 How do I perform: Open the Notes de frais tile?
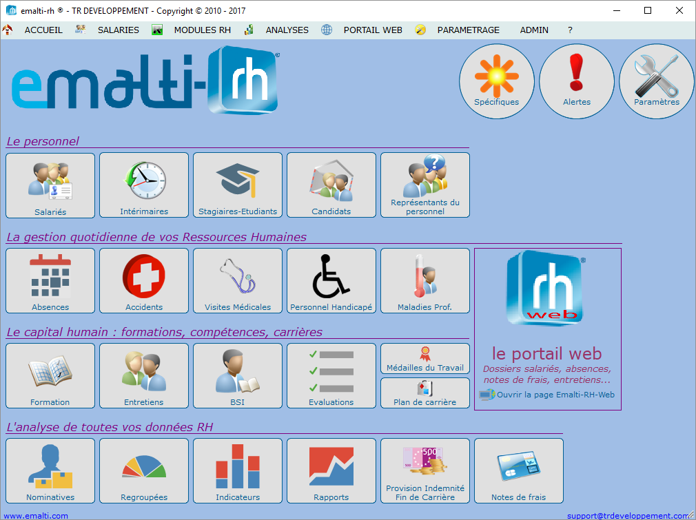518,470
